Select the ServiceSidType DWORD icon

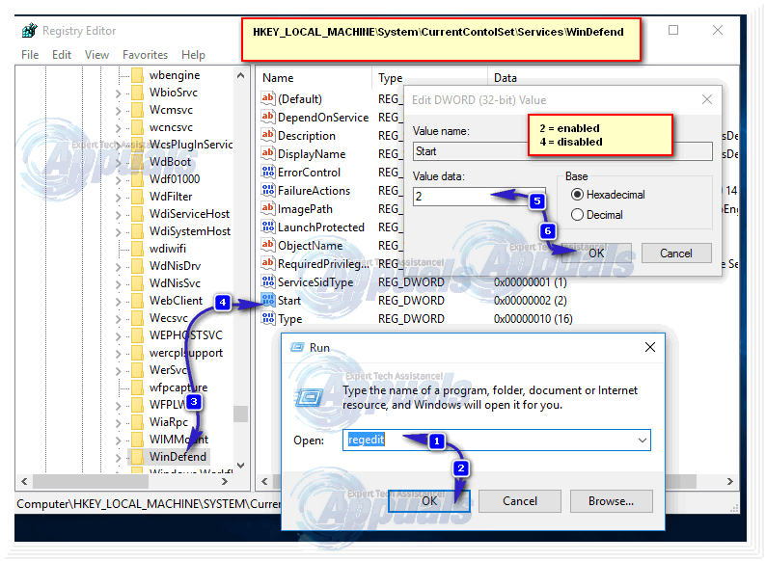(x=267, y=281)
